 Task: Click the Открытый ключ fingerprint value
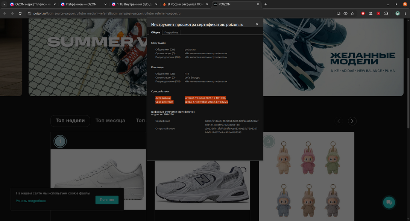[x=231, y=130]
